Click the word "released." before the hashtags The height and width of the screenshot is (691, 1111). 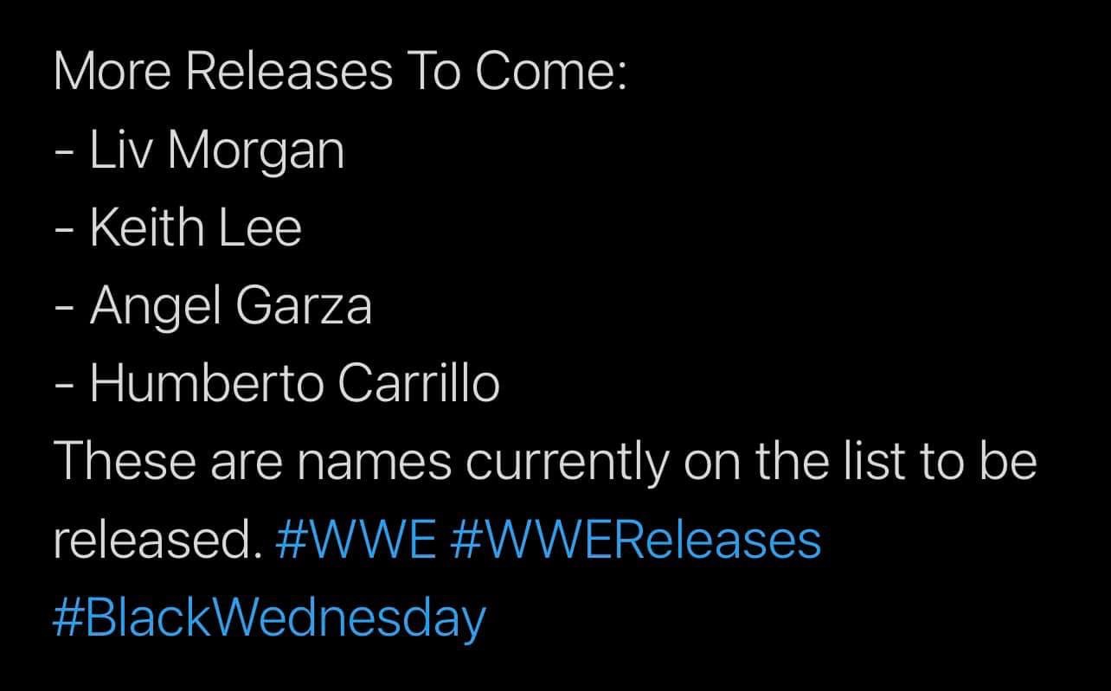(157, 541)
